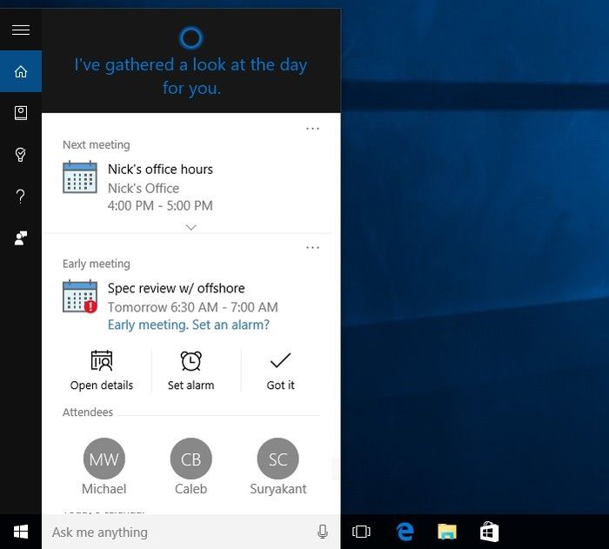
Task: Set alarm for the early meeting
Action: (191, 371)
